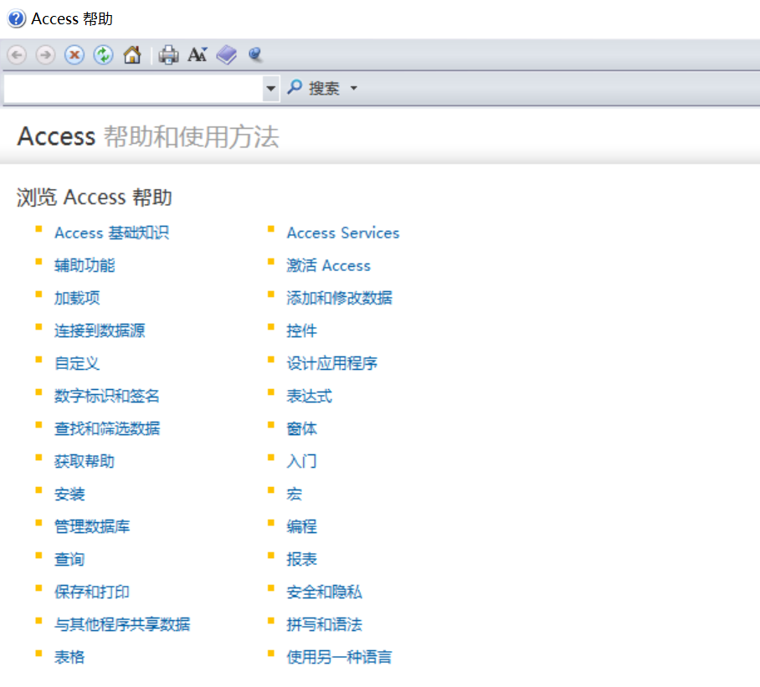Screen dimensions: 760x687
Task: Open the 表达式 link
Action: click(309, 397)
